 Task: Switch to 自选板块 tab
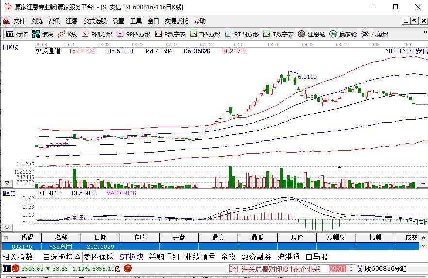pos(62,257)
